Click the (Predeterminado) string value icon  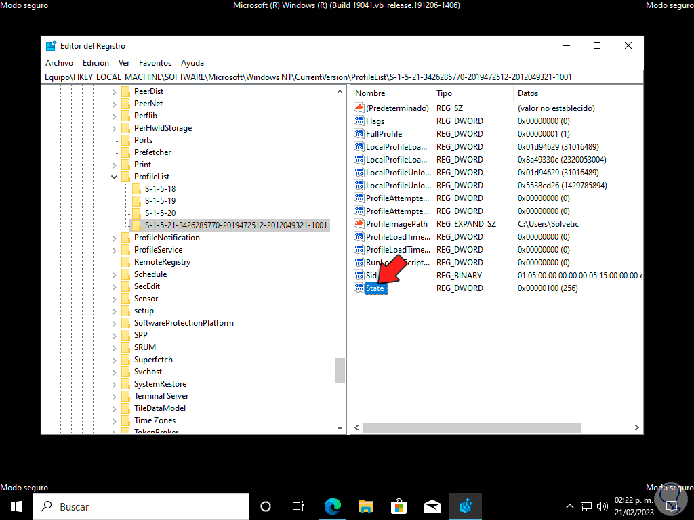[359, 108]
